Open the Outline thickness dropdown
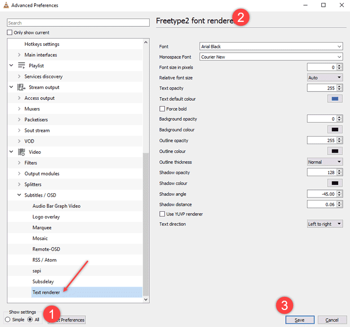350x327 pixels. 325,162
